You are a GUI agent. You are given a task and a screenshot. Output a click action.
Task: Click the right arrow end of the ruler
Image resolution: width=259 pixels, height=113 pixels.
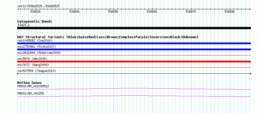click(x=250, y=9)
